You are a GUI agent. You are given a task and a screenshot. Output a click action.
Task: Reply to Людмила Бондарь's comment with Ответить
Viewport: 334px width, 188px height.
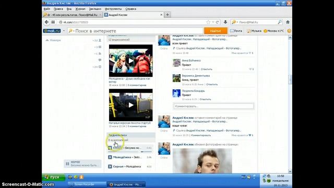(x=205, y=99)
